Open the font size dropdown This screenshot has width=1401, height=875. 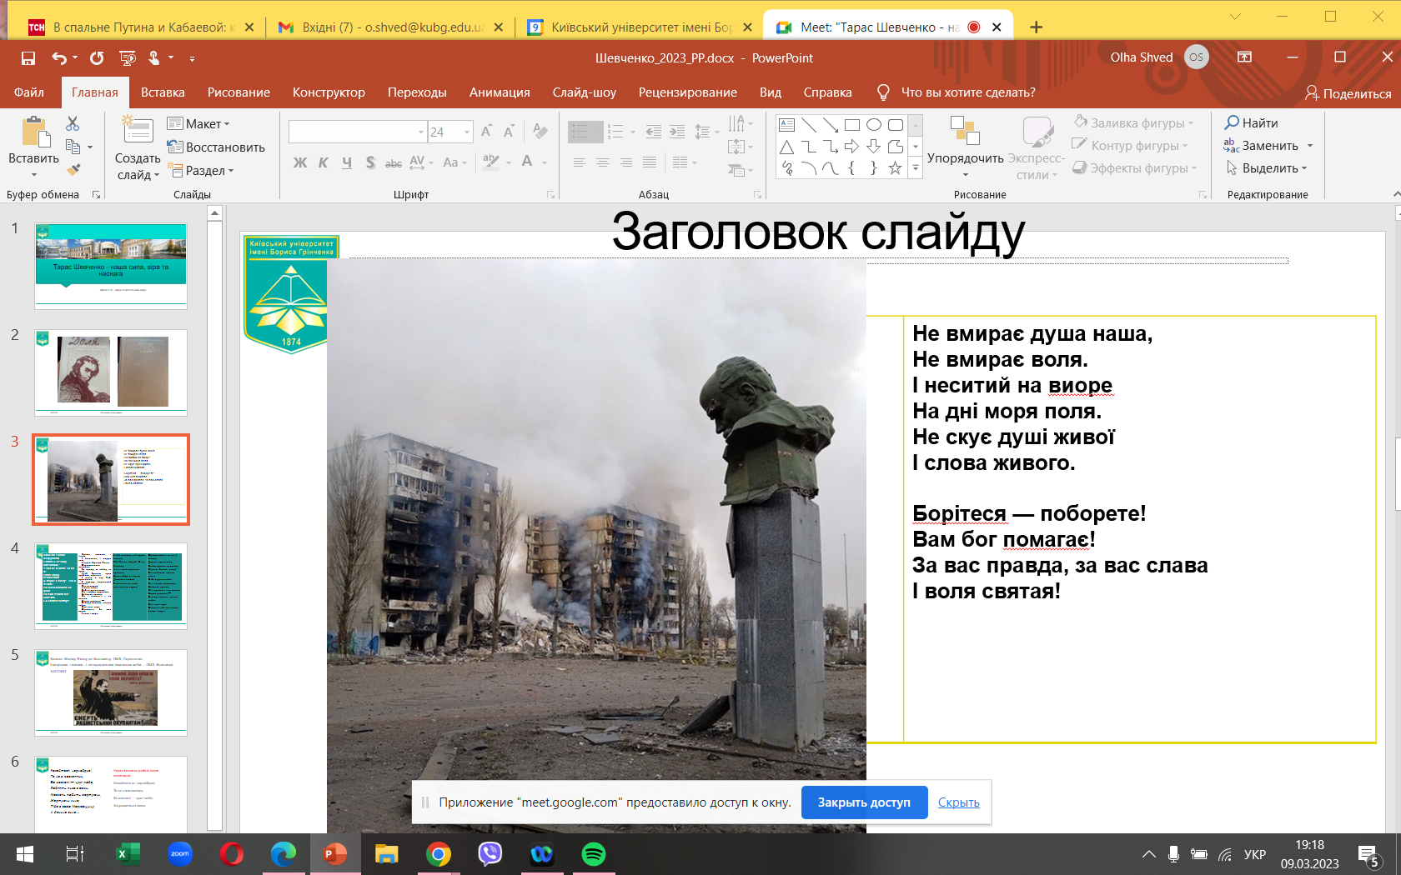tap(467, 132)
